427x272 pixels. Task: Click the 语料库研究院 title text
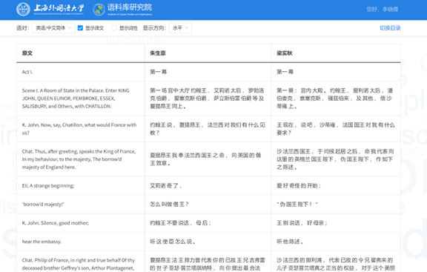click(130, 7)
